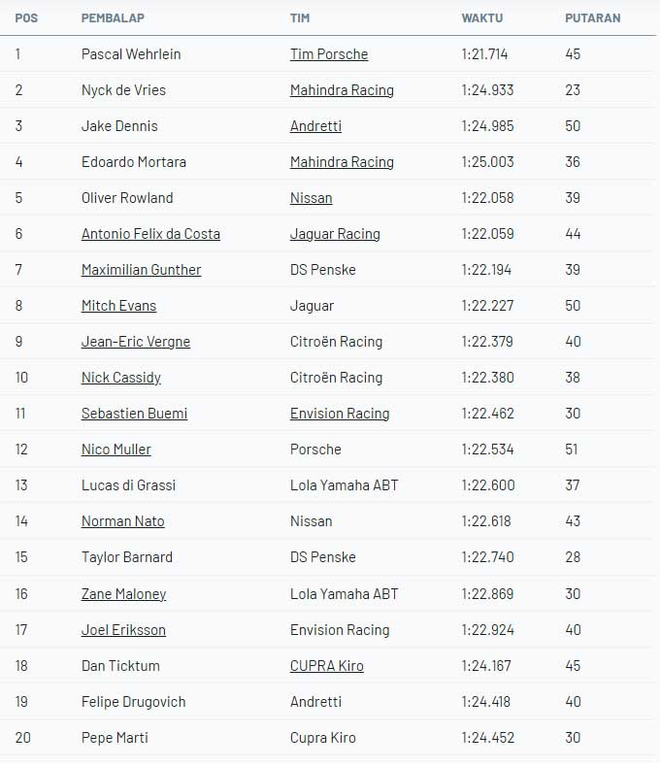The height and width of the screenshot is (767, 660).
Task: Click the Joel Eriksson driver link
Action: point(123,629)
